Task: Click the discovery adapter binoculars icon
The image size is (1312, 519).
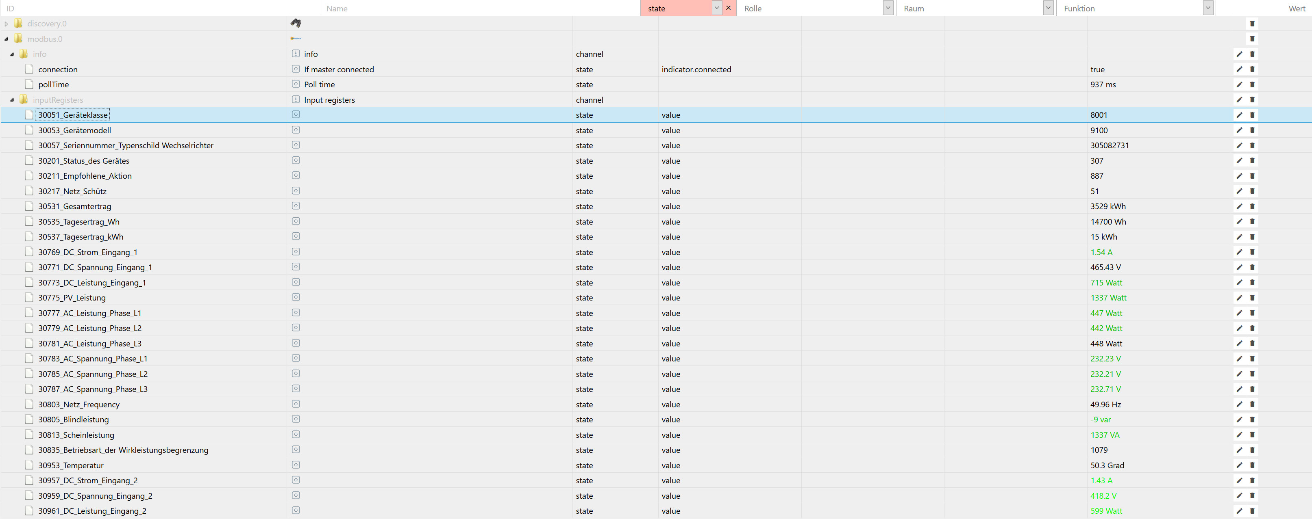Action: 296,23
